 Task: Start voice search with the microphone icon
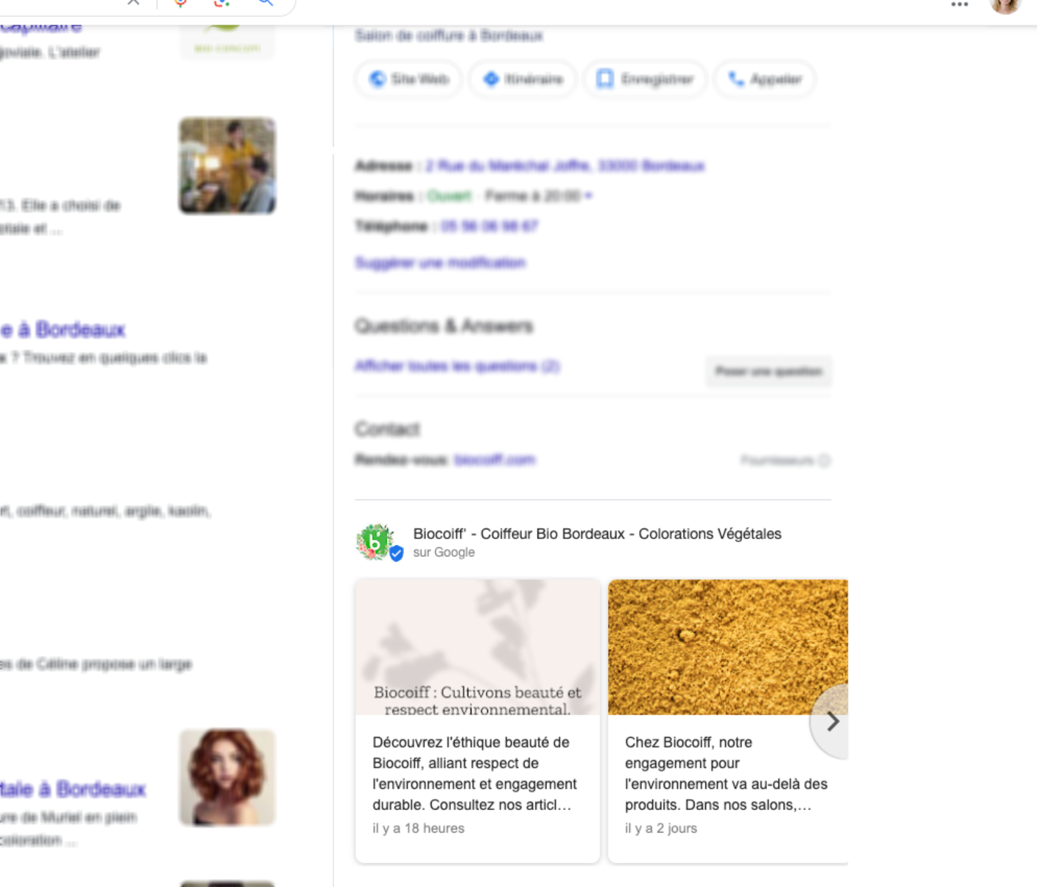click(181, 3)
